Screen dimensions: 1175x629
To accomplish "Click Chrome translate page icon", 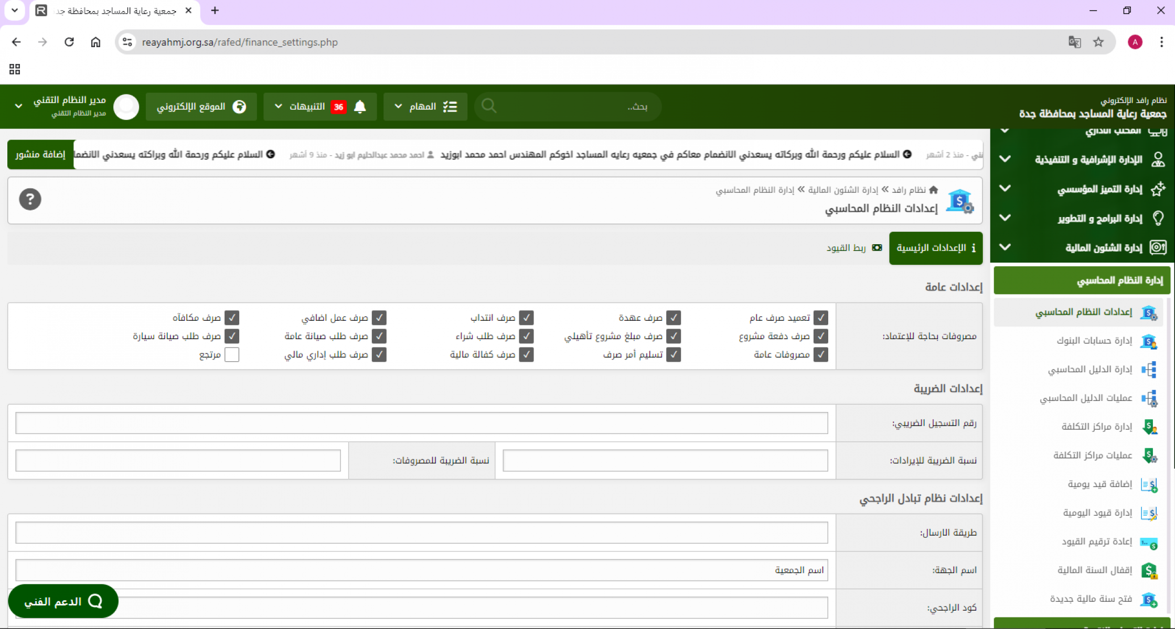I will click(x=1074, y=42).
